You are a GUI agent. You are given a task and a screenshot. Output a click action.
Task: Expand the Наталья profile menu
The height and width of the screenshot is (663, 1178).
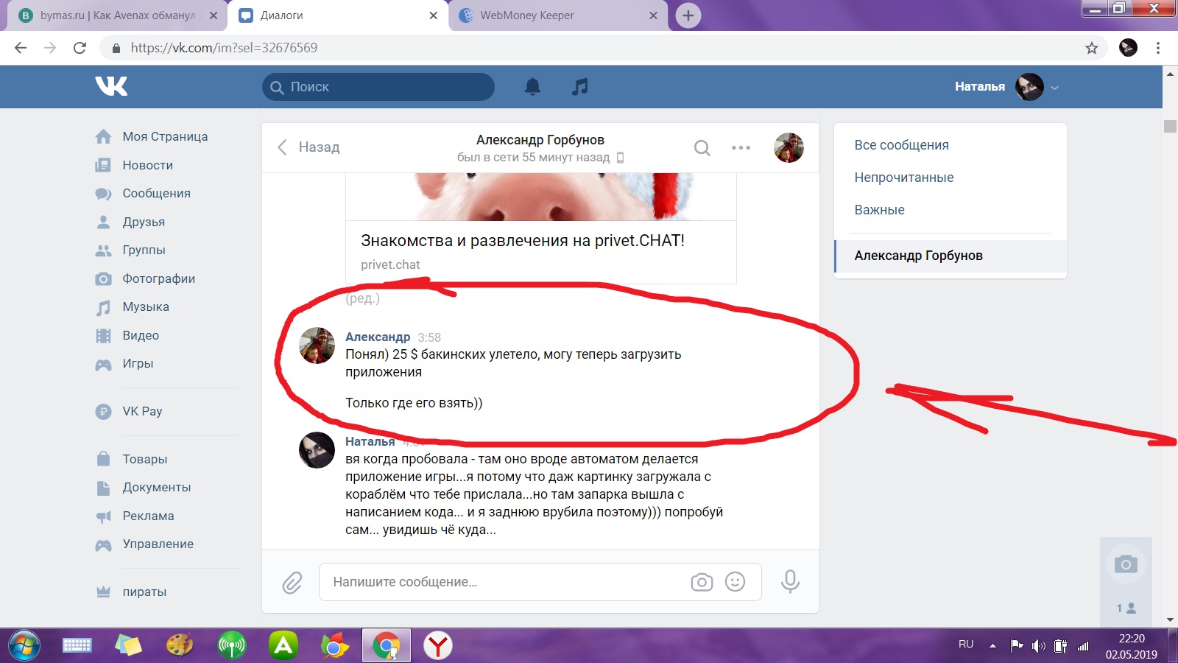1054,87
